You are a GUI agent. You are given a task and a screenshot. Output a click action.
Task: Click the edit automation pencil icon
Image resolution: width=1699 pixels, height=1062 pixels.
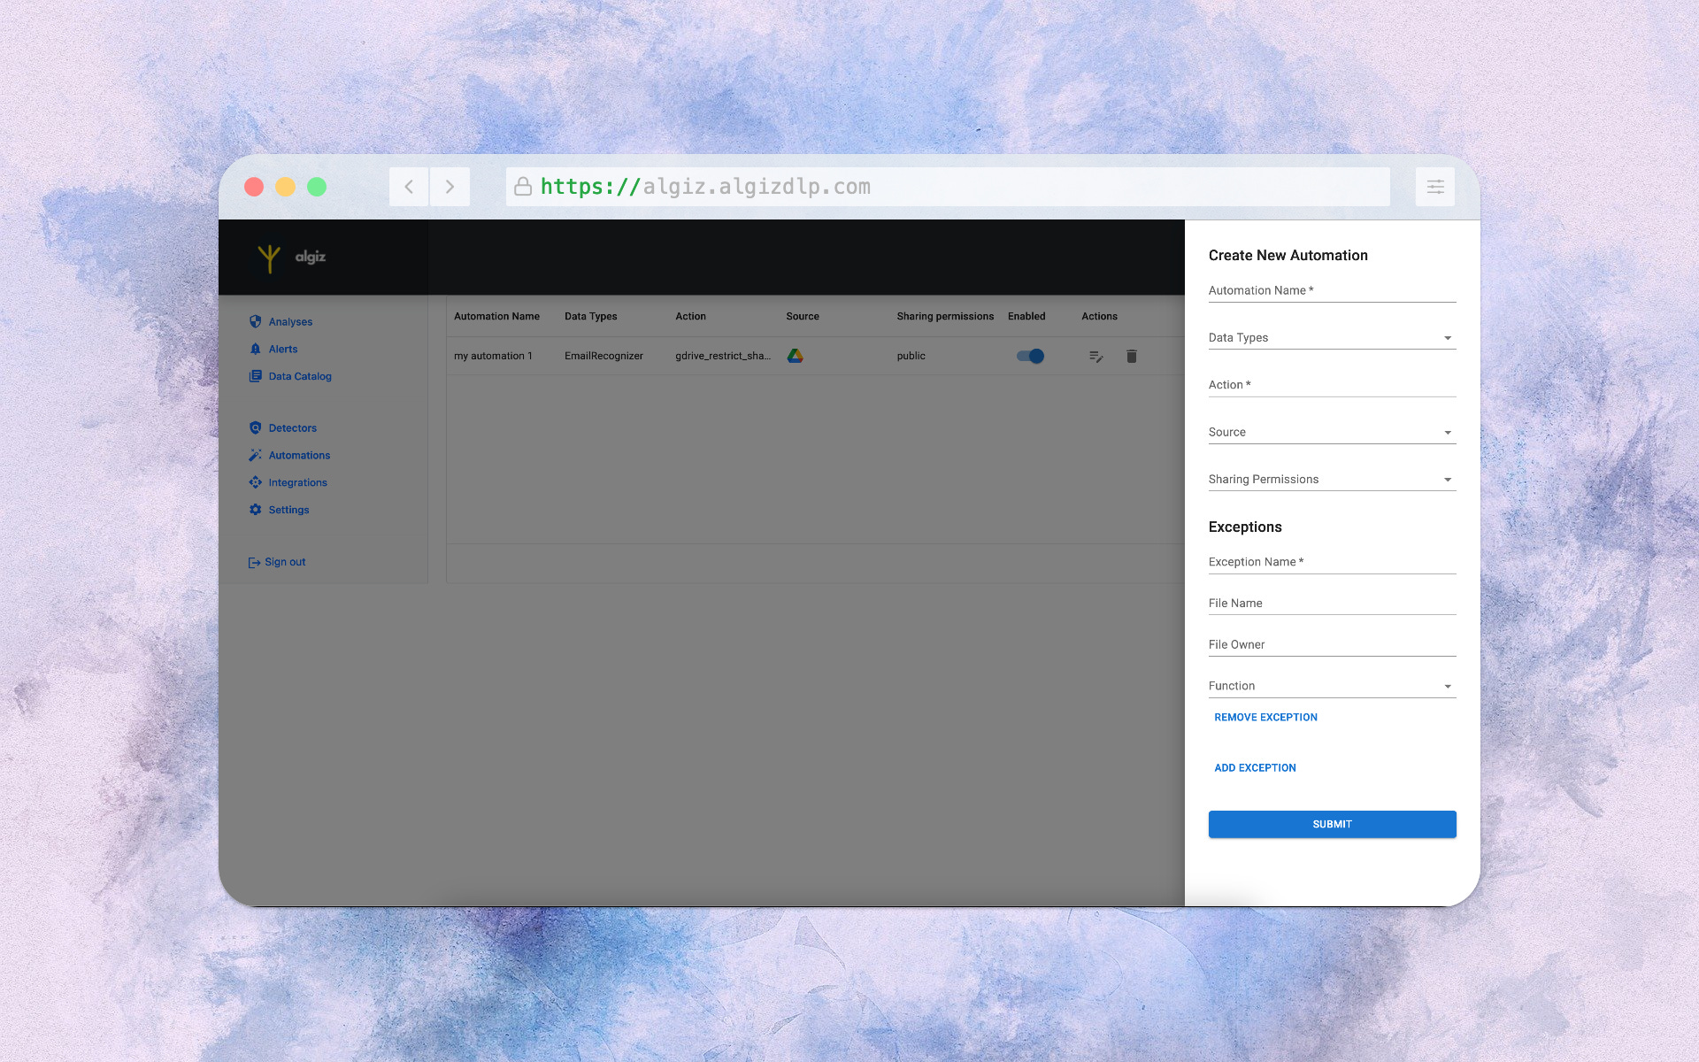(1096, 357)
